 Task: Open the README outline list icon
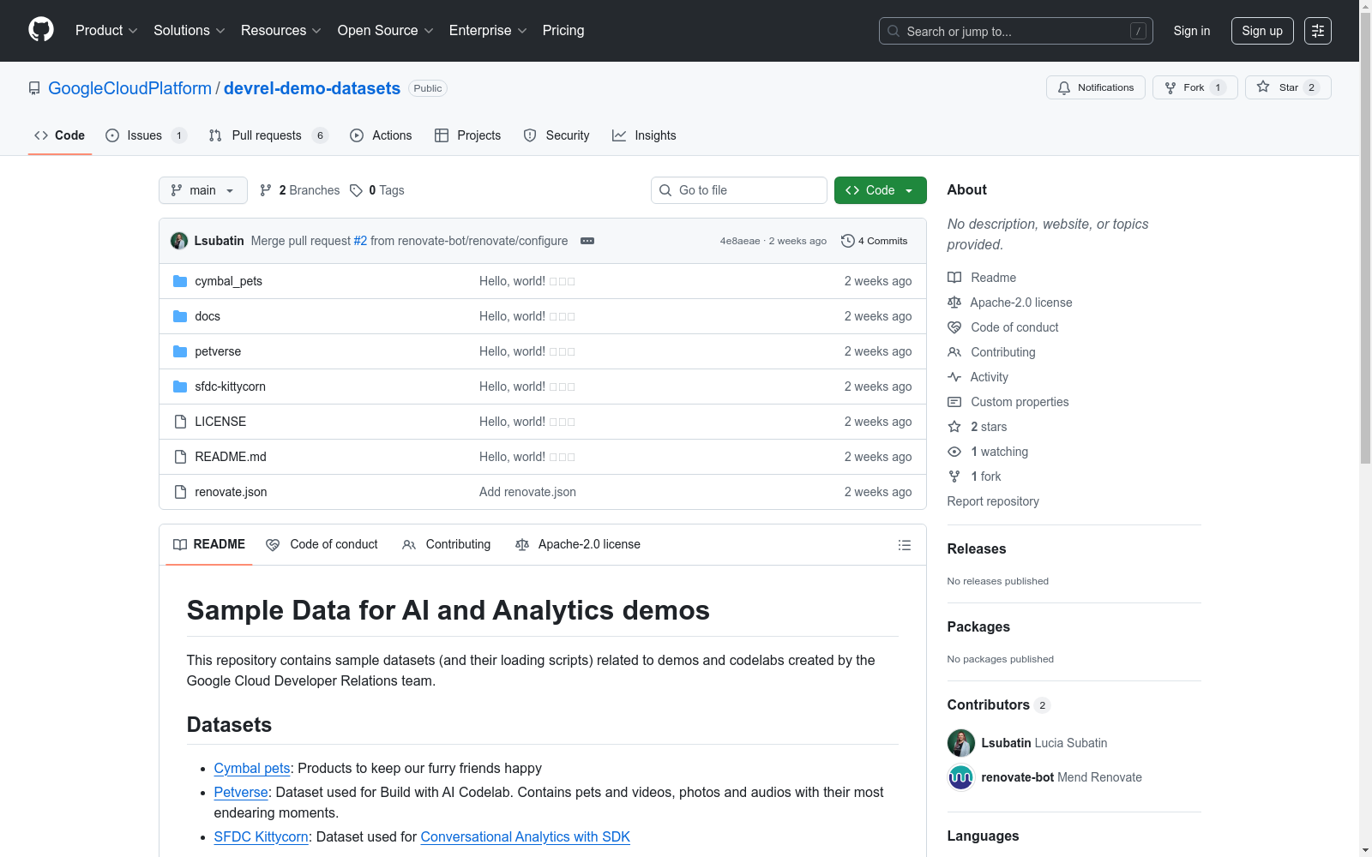click(x=904, y=545)
